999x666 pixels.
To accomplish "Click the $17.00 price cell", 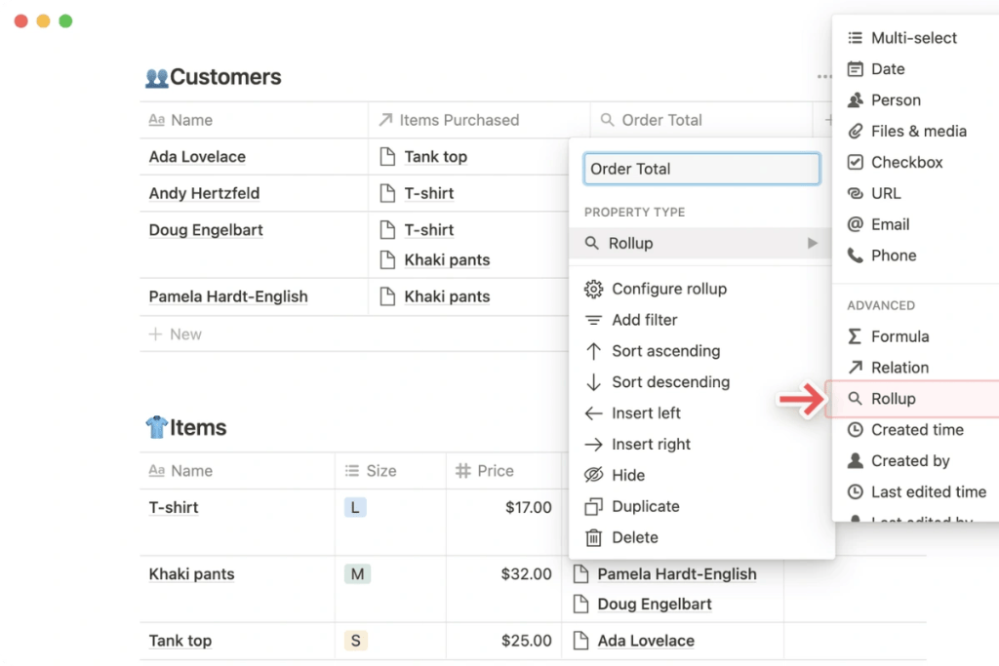I will (x=503, y=522).
